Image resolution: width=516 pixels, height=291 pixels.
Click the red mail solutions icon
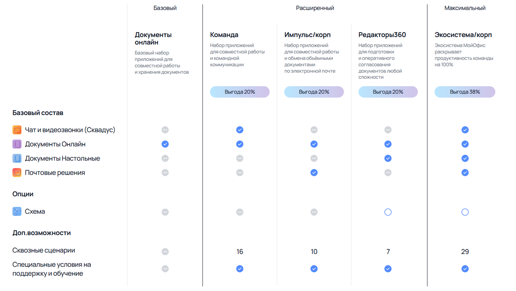pos(17,173)
